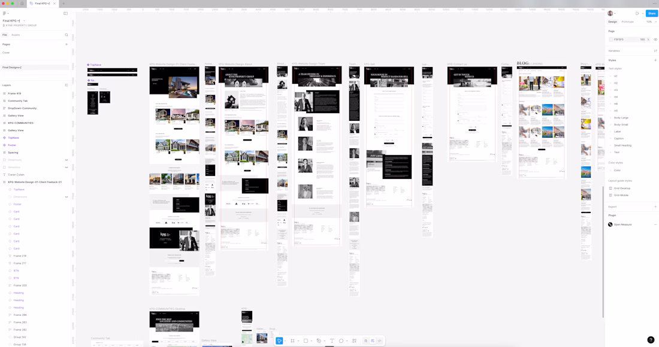The width and height of the screenshot is (659, 347).
Task: Select the Ciaran Cullen text layer
Action: (x=16, y=175)
